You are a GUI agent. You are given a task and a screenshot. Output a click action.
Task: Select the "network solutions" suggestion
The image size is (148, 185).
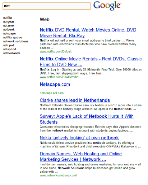click(16, 41)
